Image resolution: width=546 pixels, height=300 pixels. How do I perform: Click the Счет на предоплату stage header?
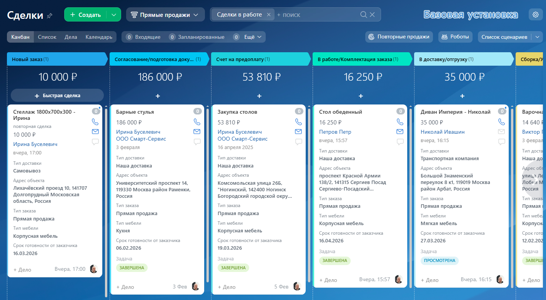pyautogui.click(x=260, y=59)
